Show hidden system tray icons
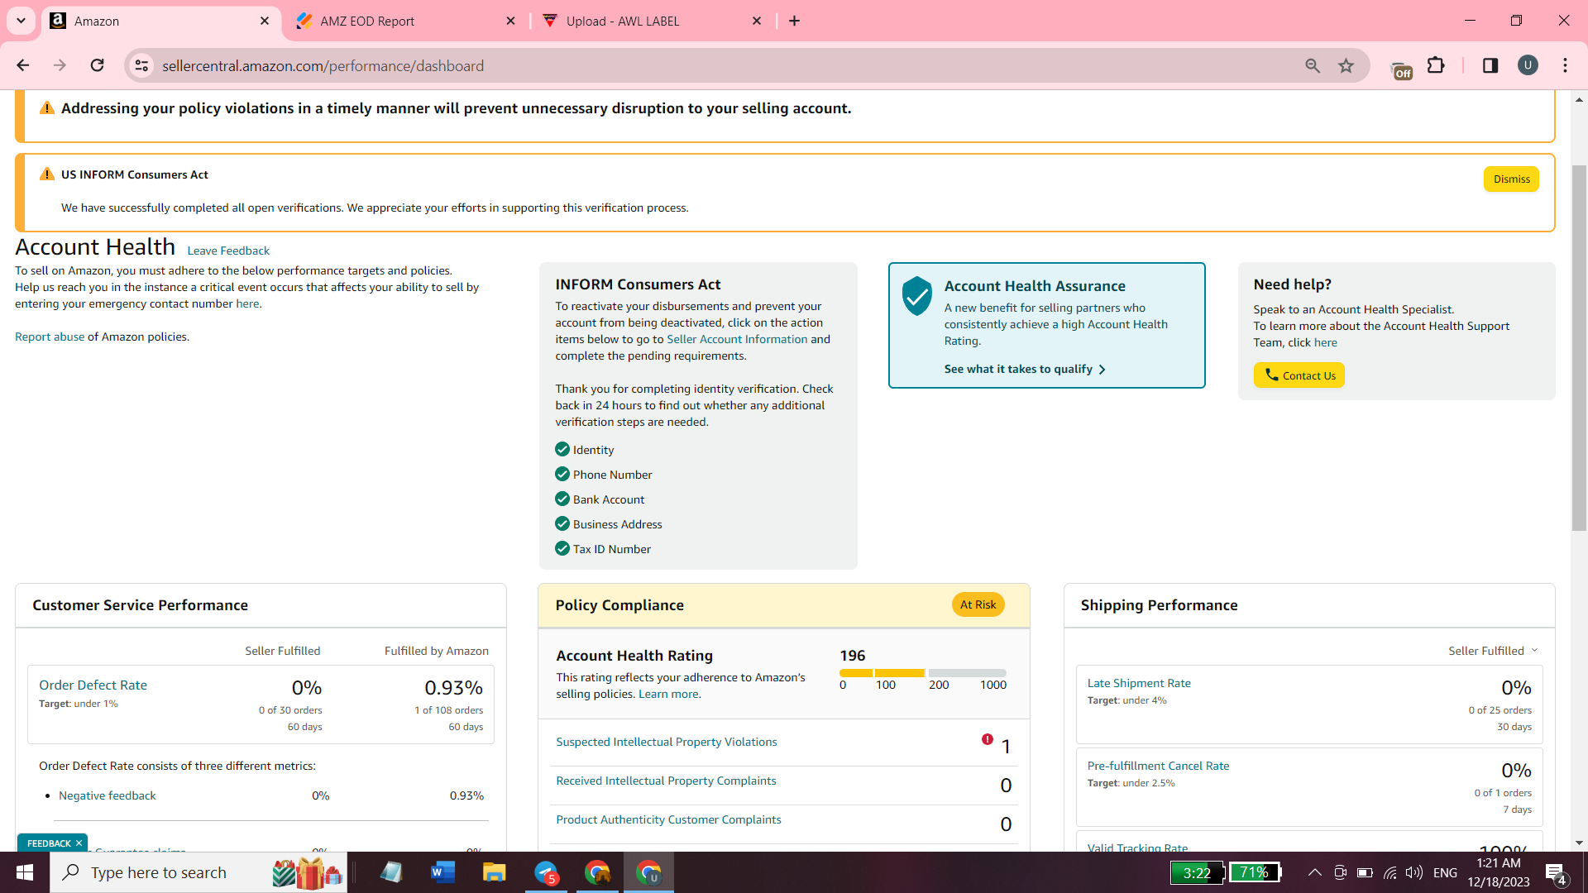 tap(1314, 872)
